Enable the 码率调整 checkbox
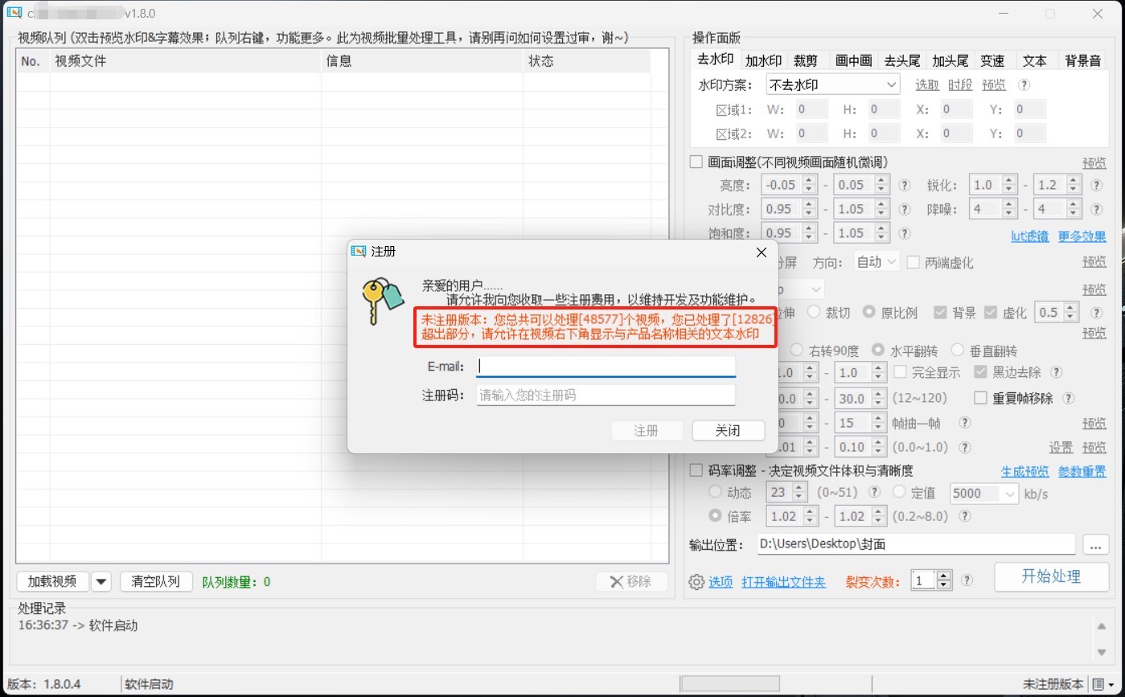 [696, 470]
